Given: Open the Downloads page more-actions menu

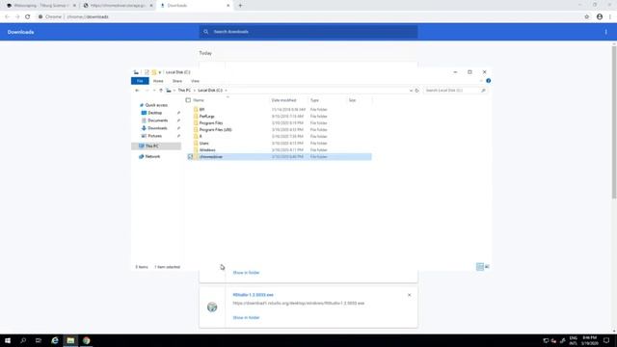Looking at the screenshot, I should click(x=606, y=32).
